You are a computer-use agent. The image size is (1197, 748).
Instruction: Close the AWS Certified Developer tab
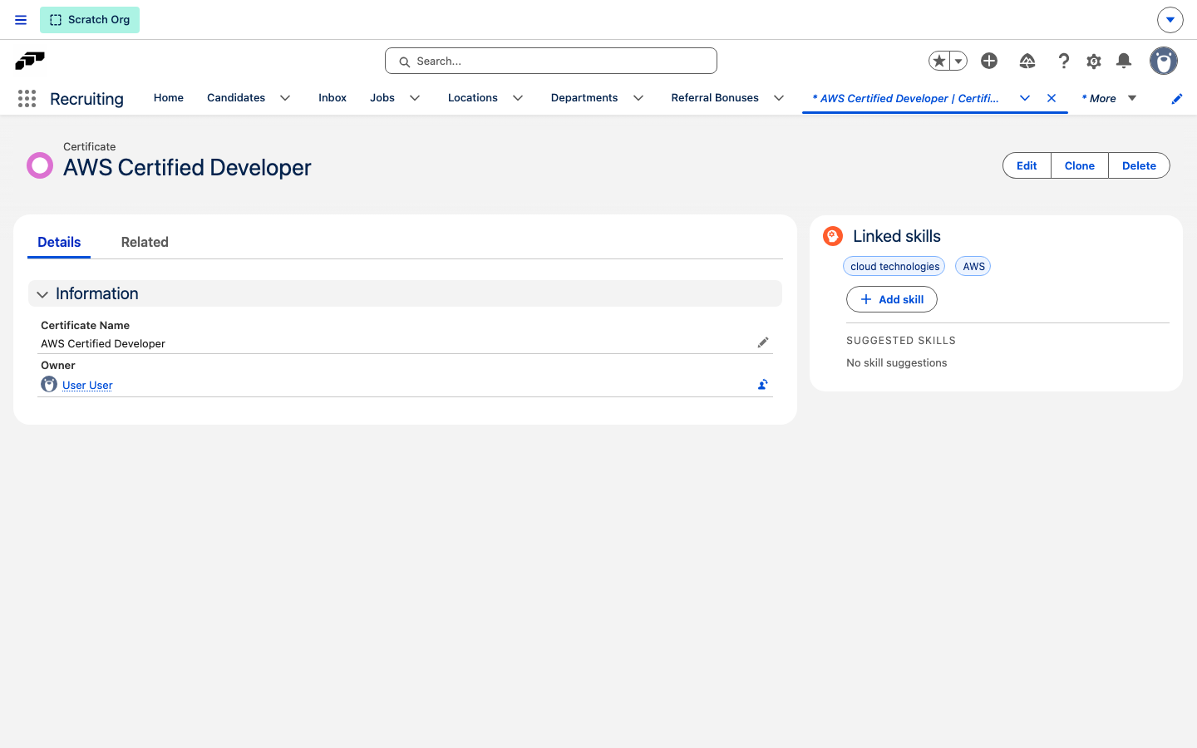coord(1052,98)
